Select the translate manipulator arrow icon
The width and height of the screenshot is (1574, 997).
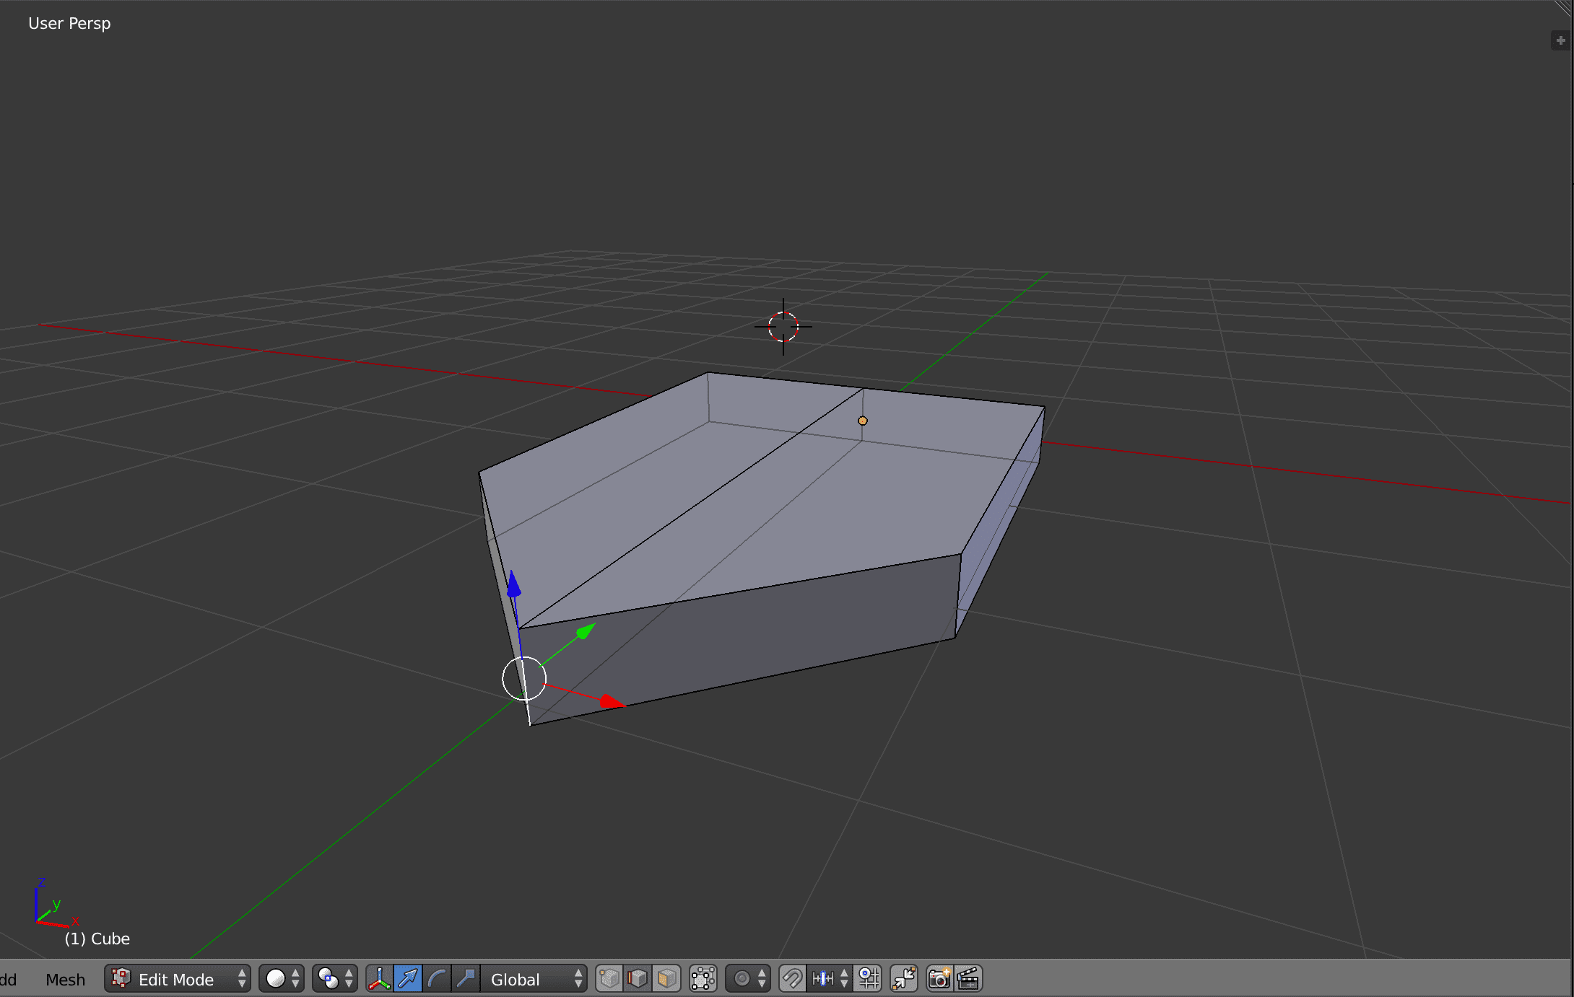click(408, 979)
